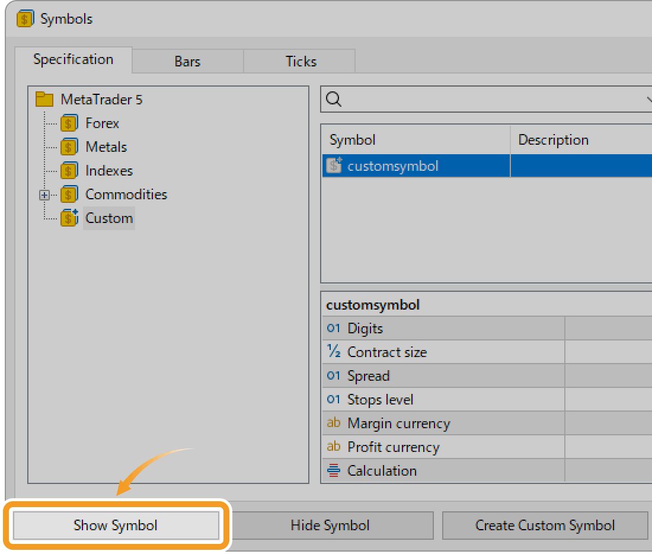Click the Profit currency property row

[x=487, y=447]
